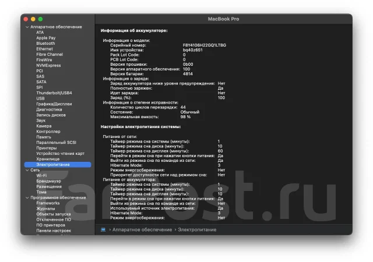Image resolution: width=373 pixels, height=262 pixels.
Task: Open ПО принтеров entry
Action: point(51,225)
